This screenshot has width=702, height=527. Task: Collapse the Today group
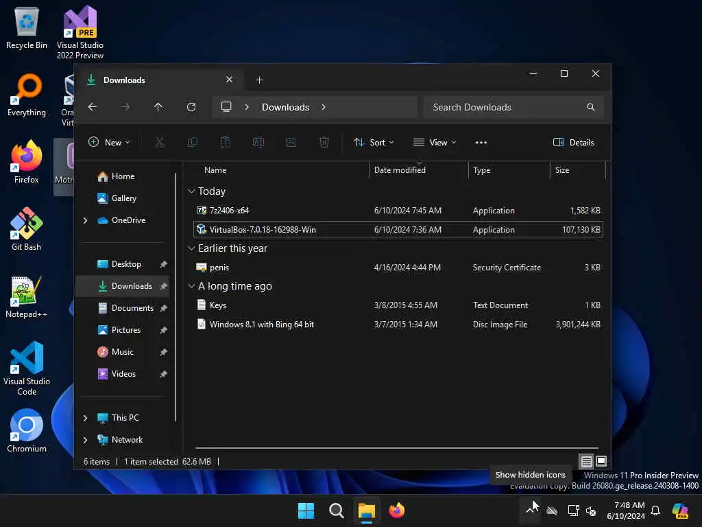click(x=192, y=191)
